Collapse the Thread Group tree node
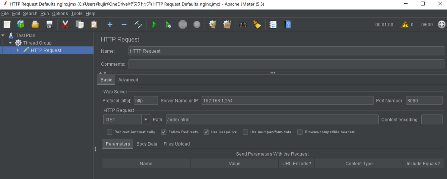Image resolution: width=447 pixels, height=179 pixels. pos(10,43)
